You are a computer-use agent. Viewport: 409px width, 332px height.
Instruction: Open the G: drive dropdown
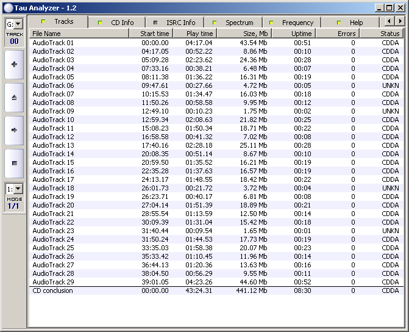click(14, 24)
